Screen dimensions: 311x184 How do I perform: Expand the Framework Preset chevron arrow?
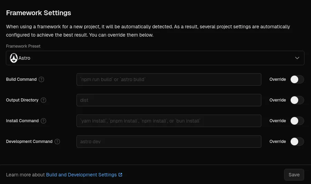click(297, 58)
